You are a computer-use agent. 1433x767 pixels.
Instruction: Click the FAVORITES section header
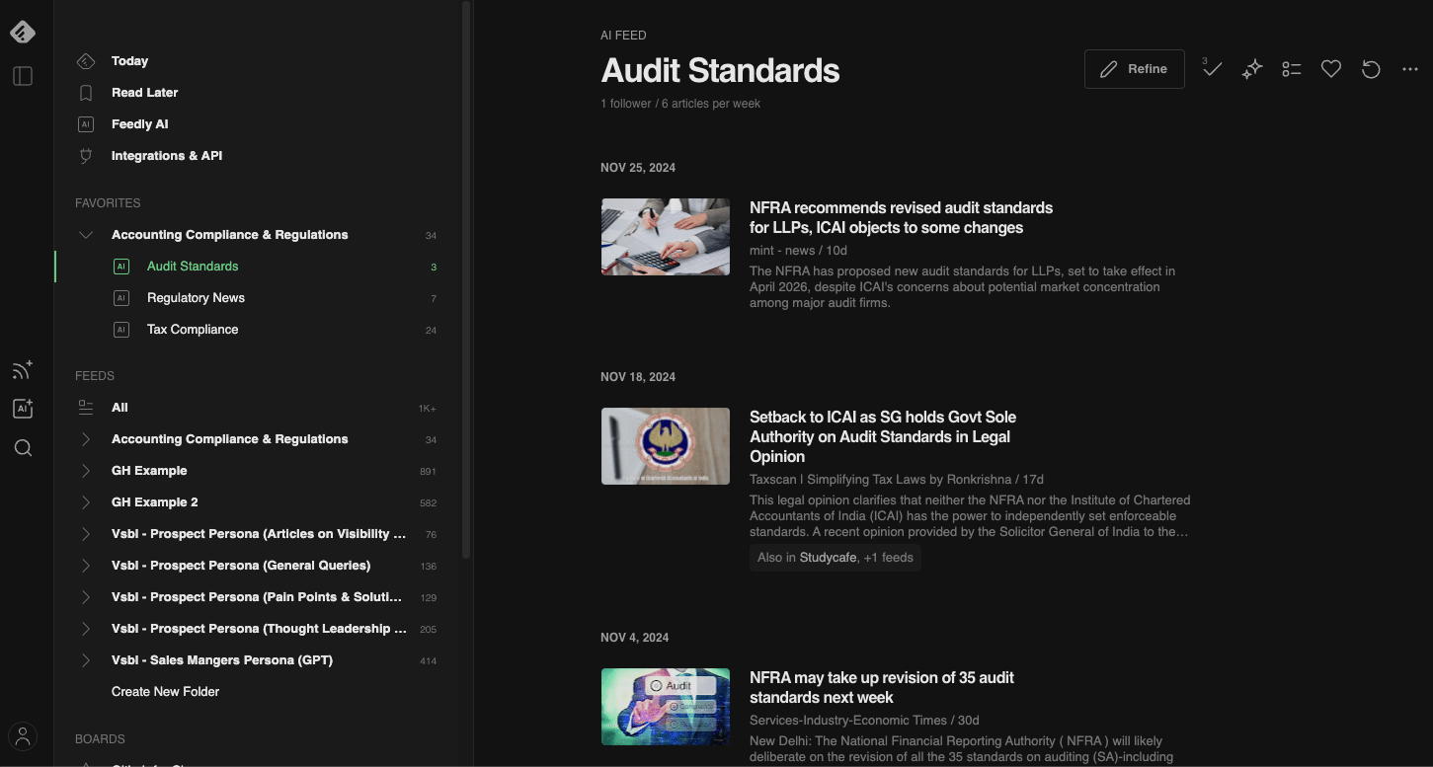[108, 203]
